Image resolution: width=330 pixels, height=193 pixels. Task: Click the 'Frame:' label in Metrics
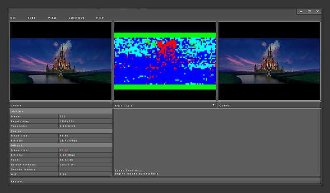pyautogui.click(x=16, y=117)
